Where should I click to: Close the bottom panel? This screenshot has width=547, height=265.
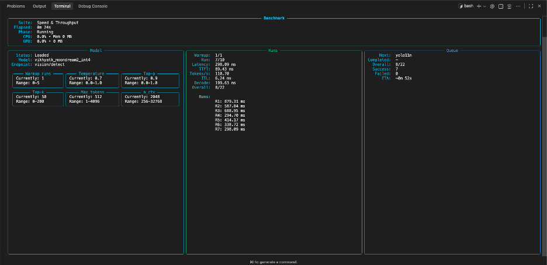[x=539, y=6]
